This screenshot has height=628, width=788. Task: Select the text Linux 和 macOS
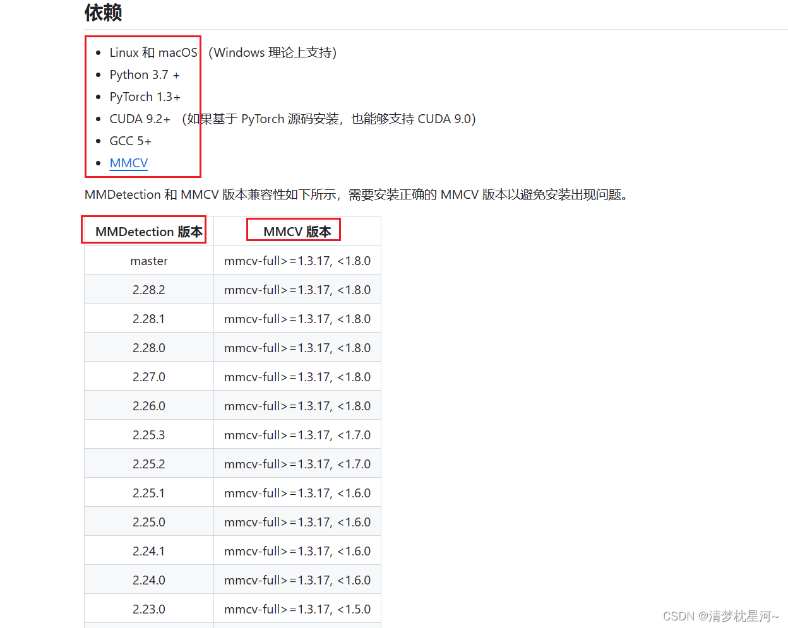pos(153,52)
